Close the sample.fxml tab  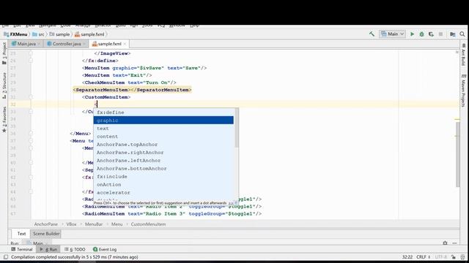tap(125, 44)
